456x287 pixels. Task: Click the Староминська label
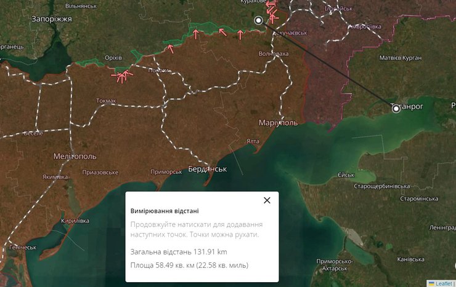419,199
